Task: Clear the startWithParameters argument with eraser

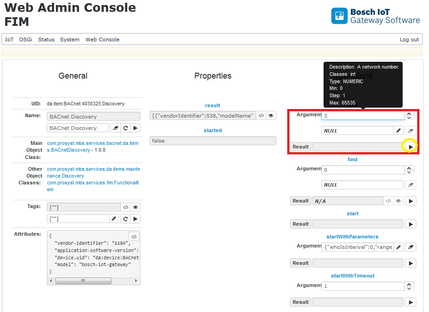Action: [410, 247]
